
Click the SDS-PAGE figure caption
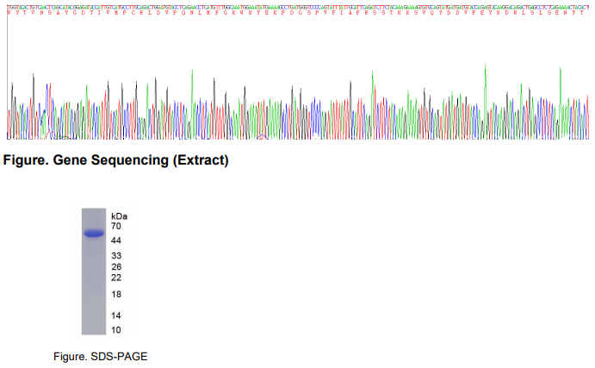pyautogui.click(x=100, y=357)
